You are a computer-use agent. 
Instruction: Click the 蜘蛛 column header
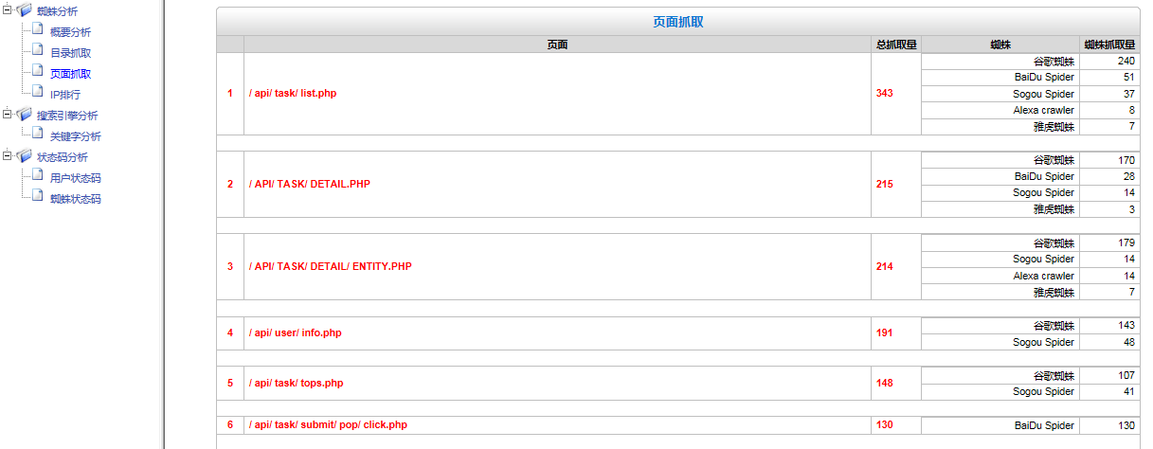[x=1000, y=45]
